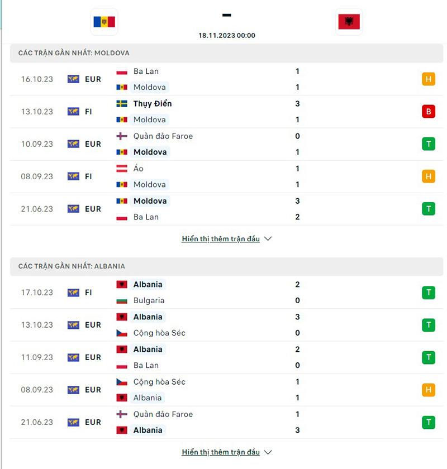Screen dimensions: 447x469
Task: Open "Hiển thị thêm trận đấu" link under Albania
Action: pos(221,452)
